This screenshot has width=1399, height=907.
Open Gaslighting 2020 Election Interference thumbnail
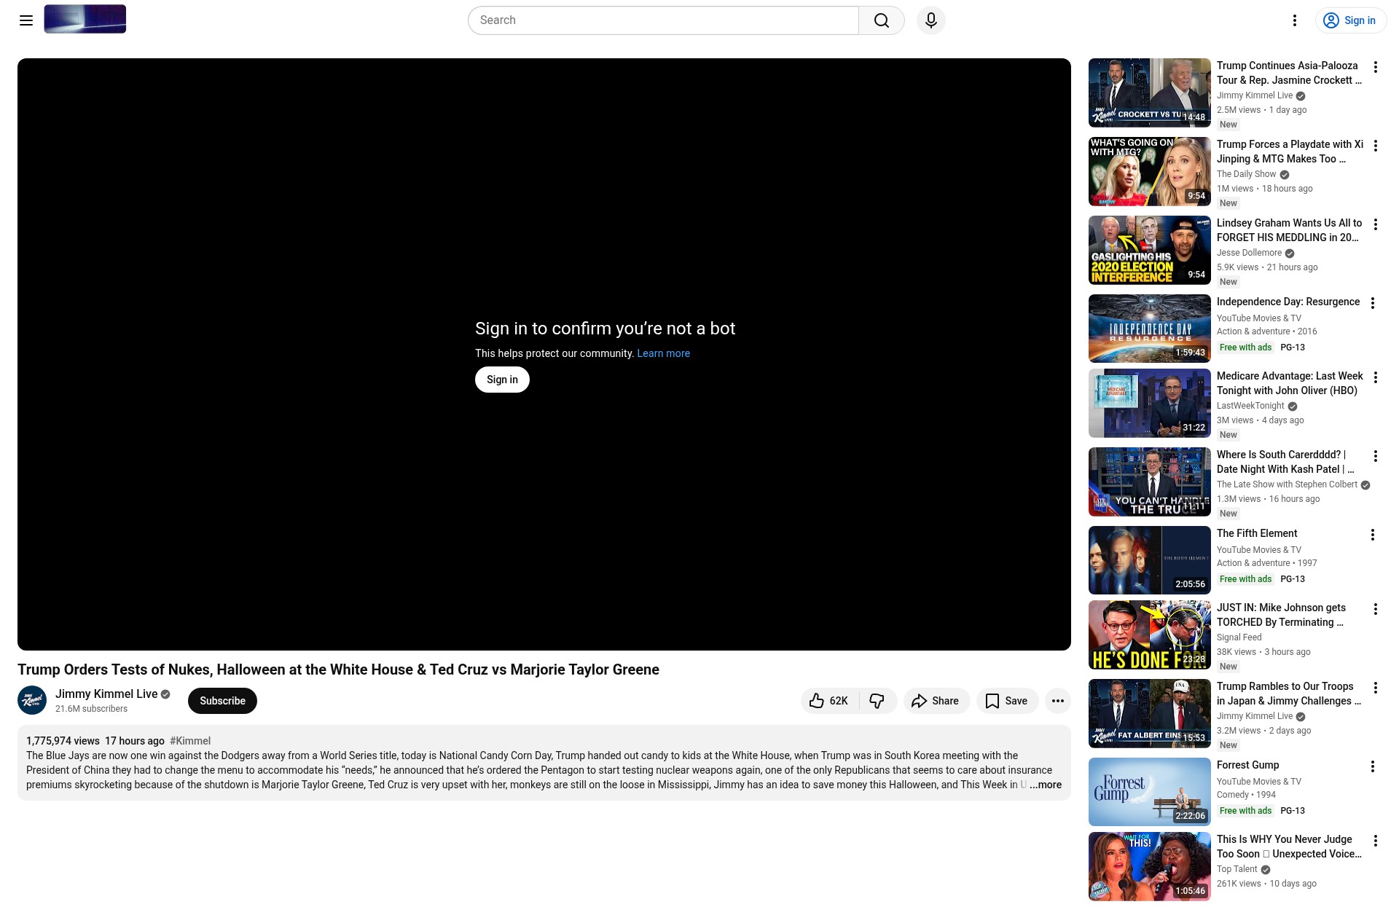[x=1149, y=250]
